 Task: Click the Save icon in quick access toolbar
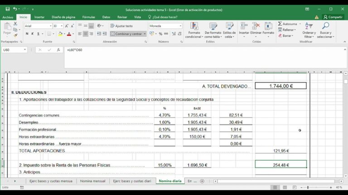[8, 9]
